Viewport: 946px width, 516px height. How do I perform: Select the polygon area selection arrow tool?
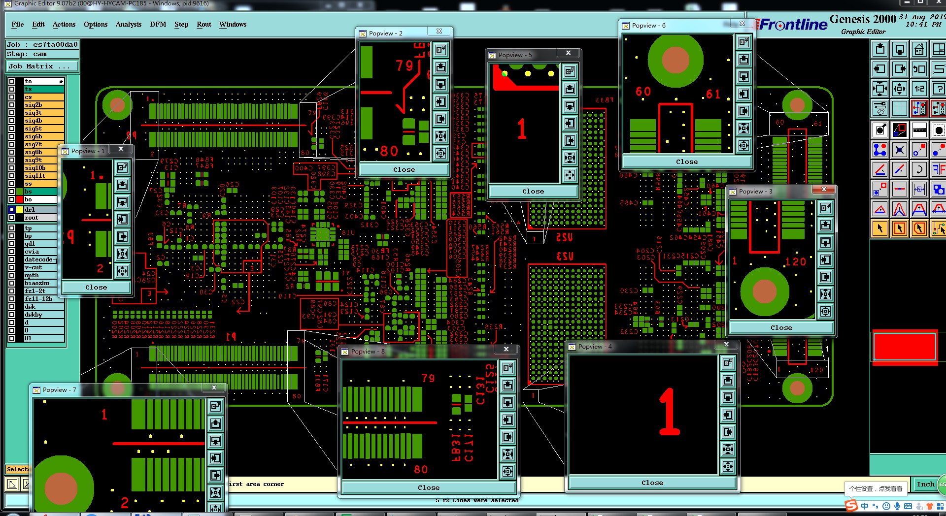(x=919, y=228)
